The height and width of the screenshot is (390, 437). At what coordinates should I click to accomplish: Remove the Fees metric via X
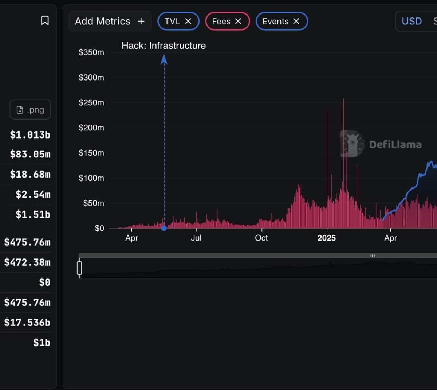pos(238,21)
